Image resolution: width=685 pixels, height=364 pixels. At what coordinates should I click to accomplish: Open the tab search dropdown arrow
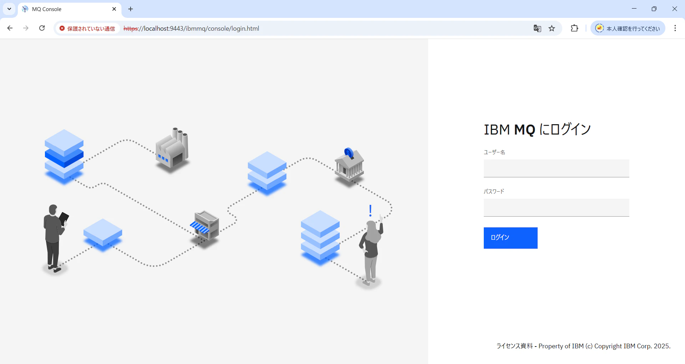[x=9, y=9]
